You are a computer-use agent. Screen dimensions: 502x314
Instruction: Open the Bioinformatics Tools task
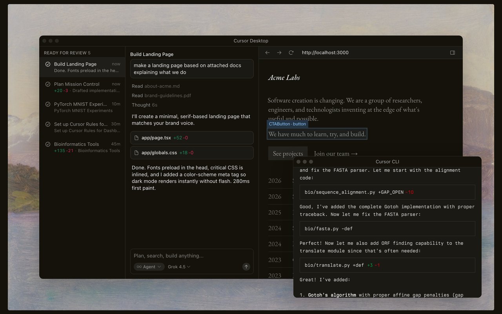[x=82, y=147]
